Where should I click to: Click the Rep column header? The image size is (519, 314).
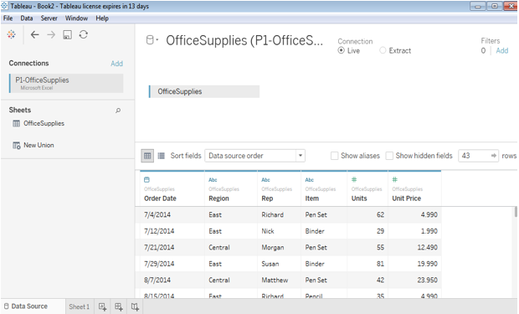pos(267,198)
